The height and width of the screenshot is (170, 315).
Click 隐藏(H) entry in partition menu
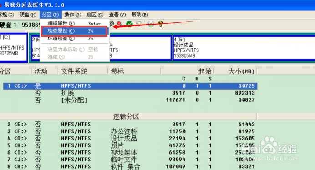tap(75, 57)
